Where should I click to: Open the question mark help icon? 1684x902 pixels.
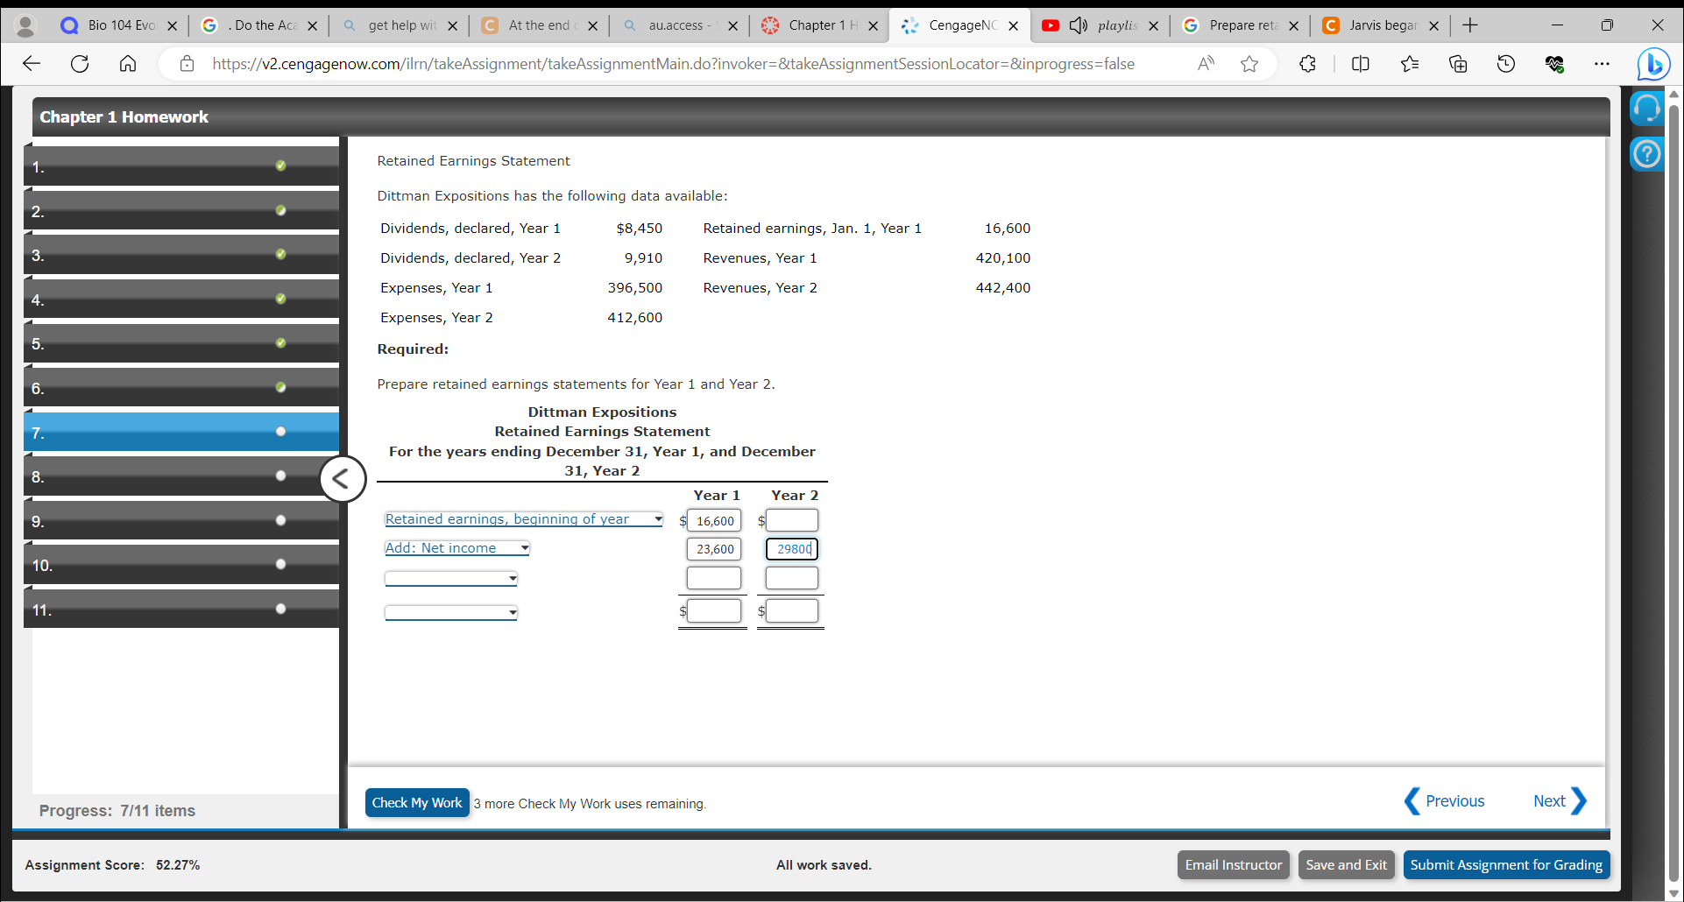coord(1647,153)
